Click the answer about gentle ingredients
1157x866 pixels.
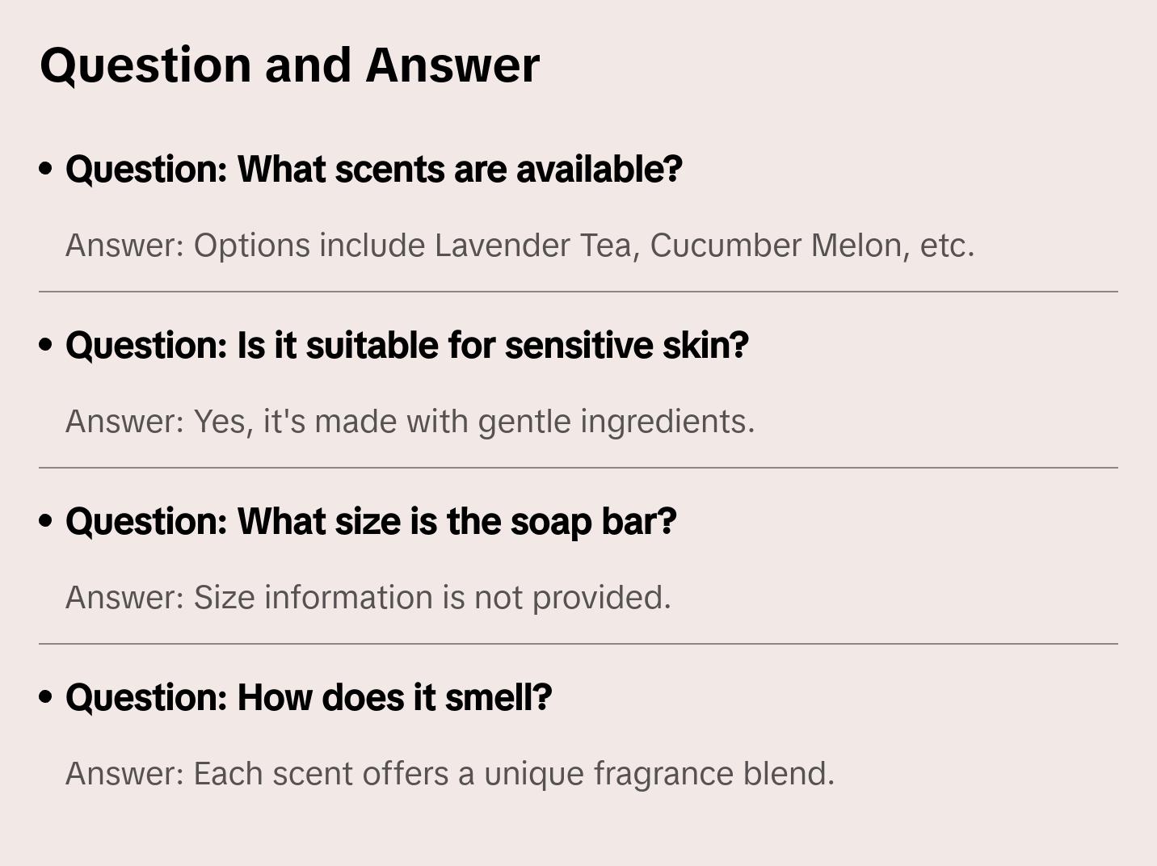click(410, 422)
